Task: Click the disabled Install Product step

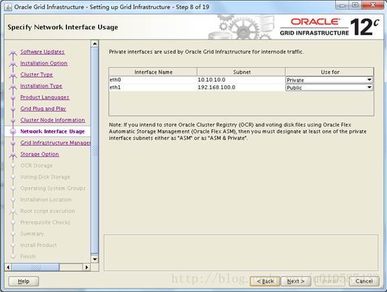Action: pyautogui.click(x=38, y=245)
